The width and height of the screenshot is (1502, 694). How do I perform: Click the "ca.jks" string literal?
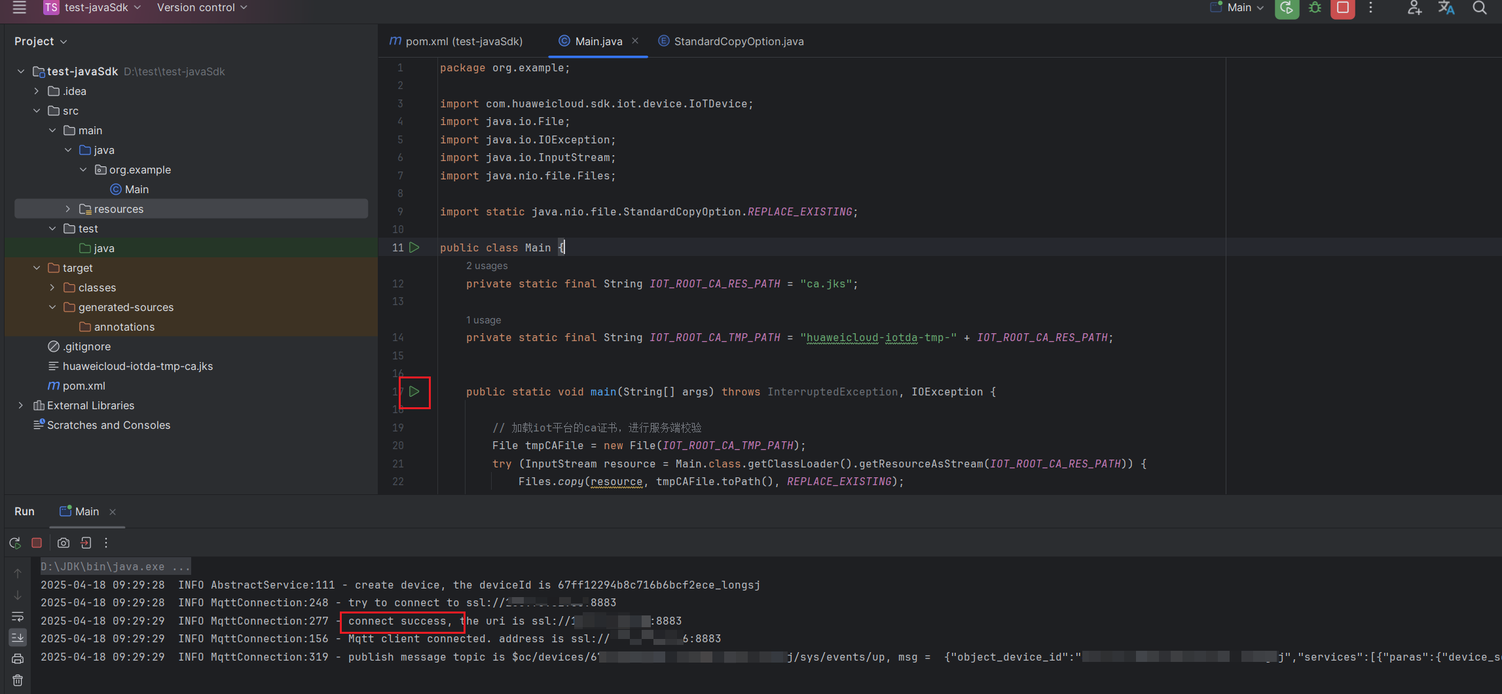pyautogui.click(x=826, y=283)
